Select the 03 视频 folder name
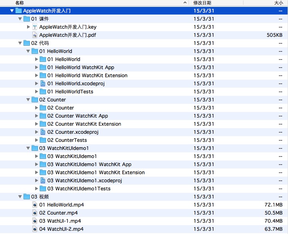 point(40,196)
